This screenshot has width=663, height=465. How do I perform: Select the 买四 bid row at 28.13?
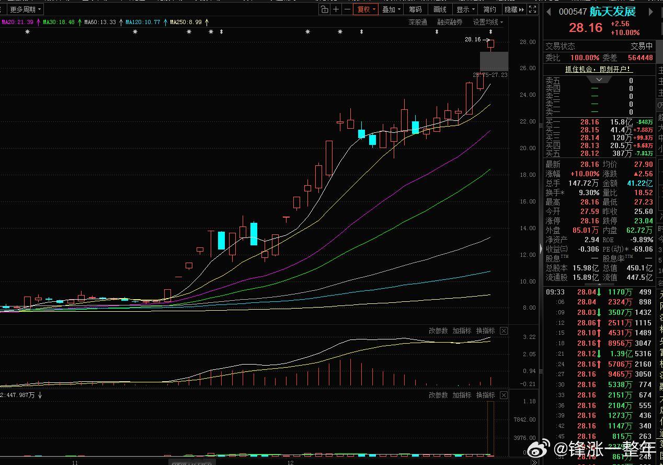tap(599, 145)
